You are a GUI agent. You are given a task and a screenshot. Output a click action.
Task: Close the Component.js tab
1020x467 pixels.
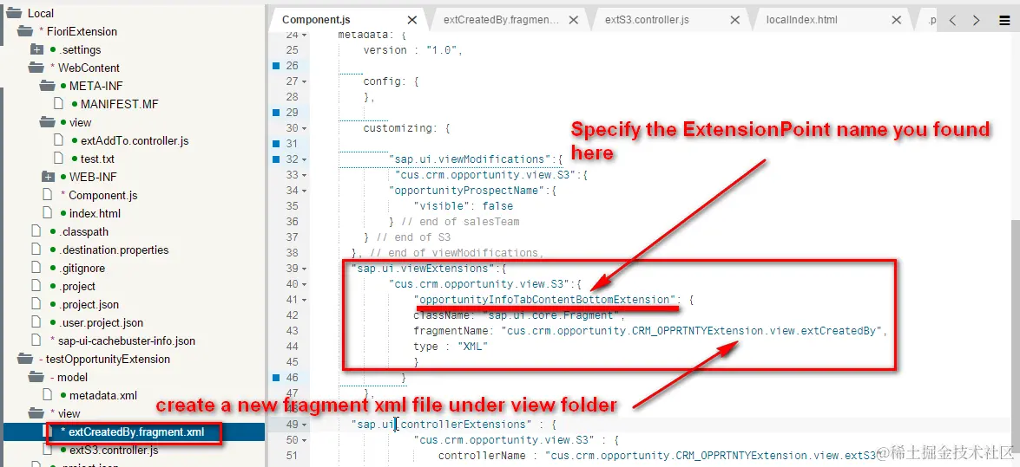click(411, 20)
